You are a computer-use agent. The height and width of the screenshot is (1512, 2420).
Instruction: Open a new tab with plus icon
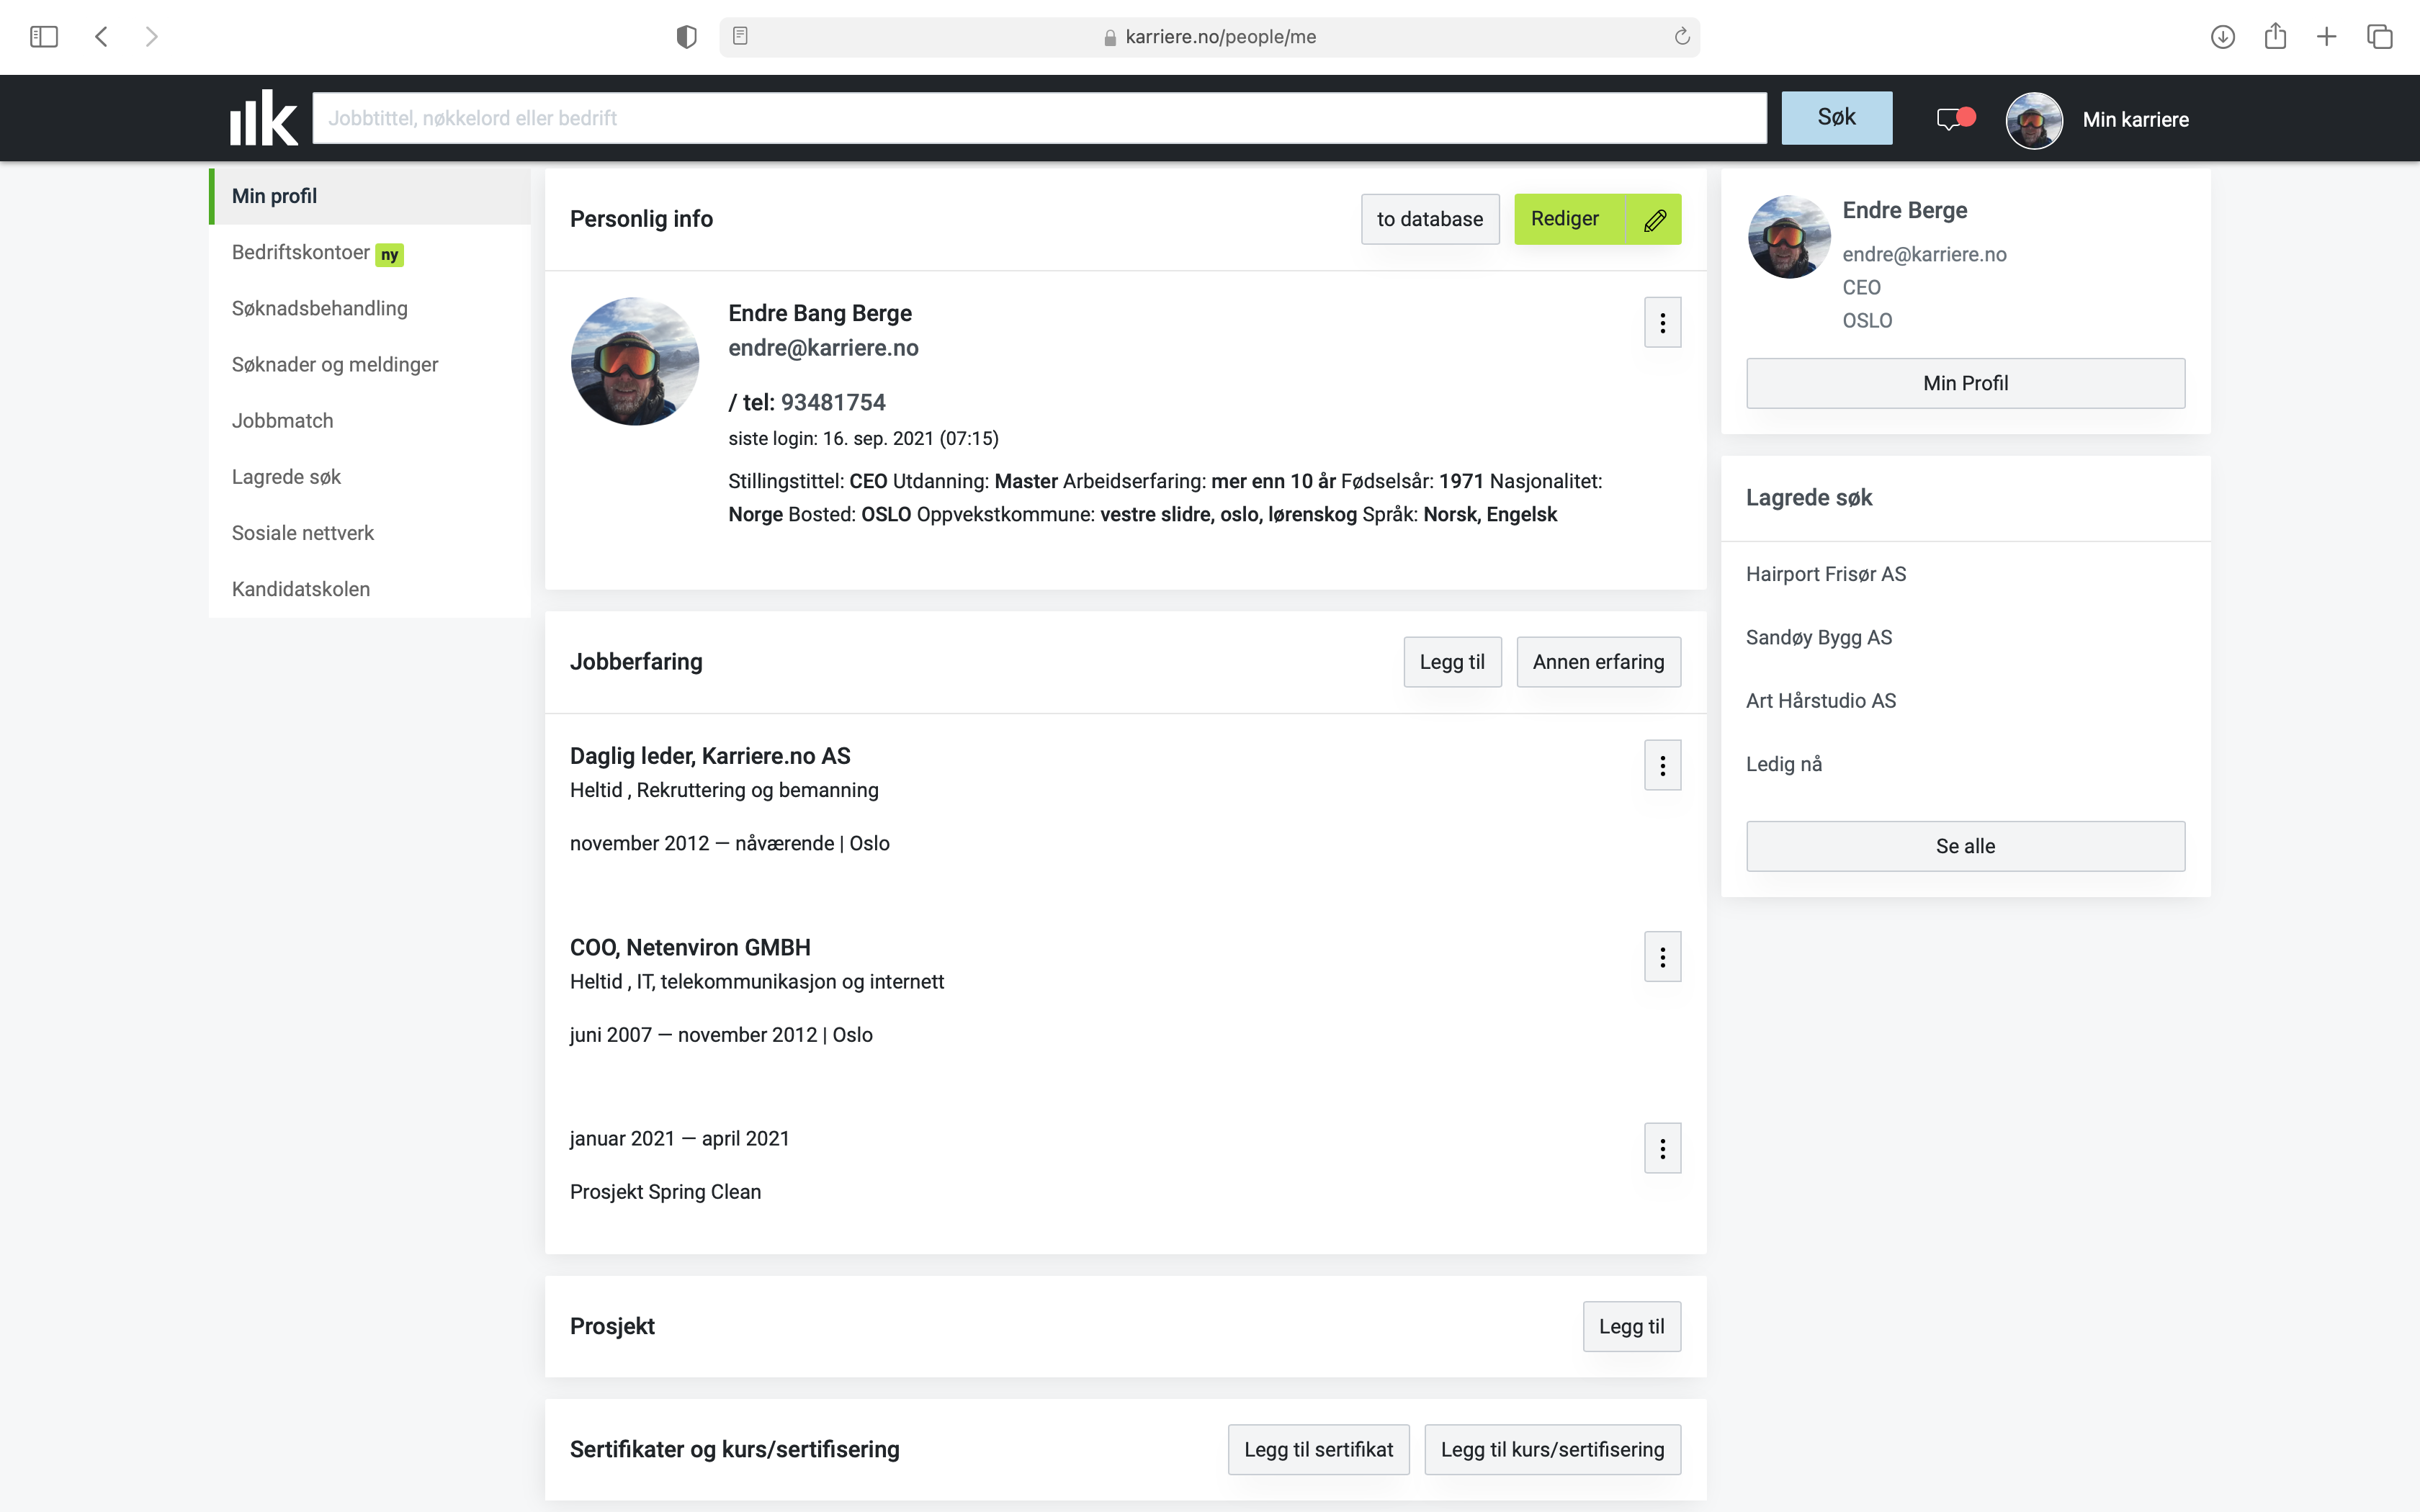(2327, 37)
